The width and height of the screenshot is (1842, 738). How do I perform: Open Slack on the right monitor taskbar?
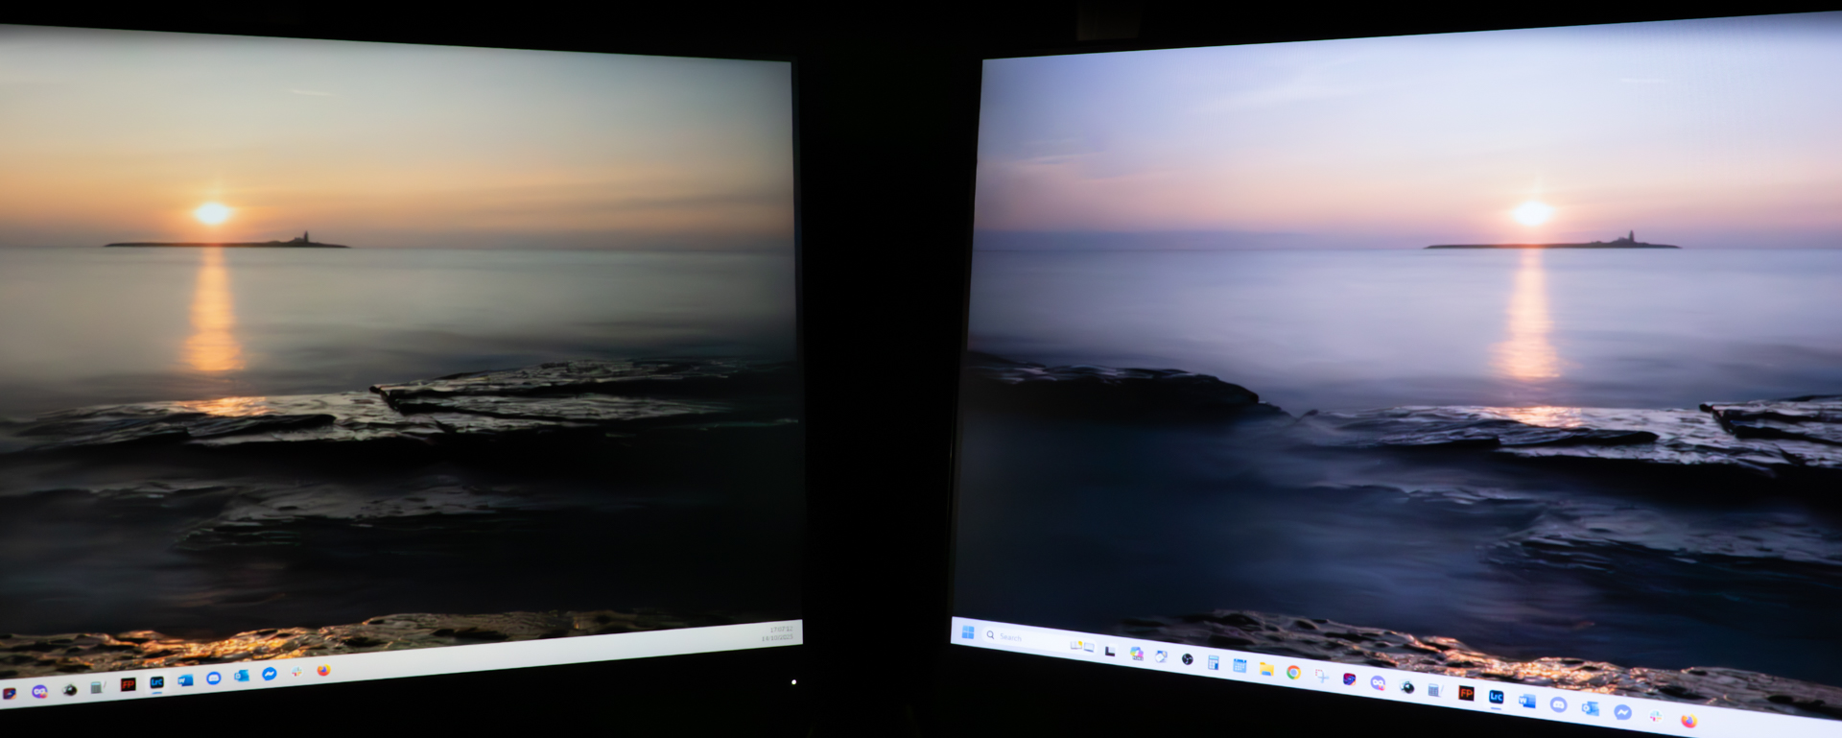point(1656,717)
